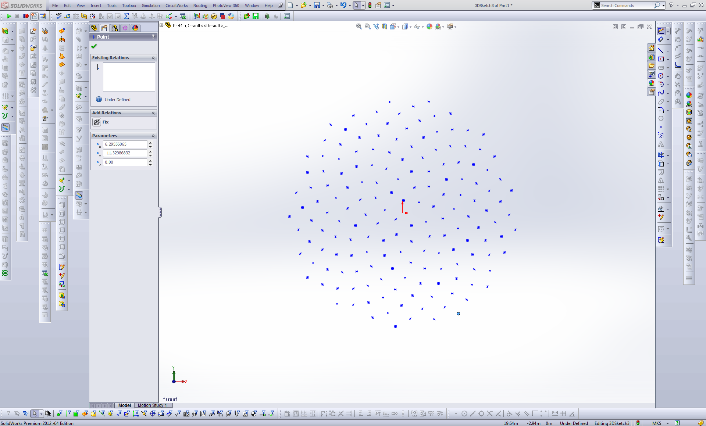The width and height of the screenshot is (706, 426).
Task: Switch to Motion Study 1 tab
Action: point(152,405)
